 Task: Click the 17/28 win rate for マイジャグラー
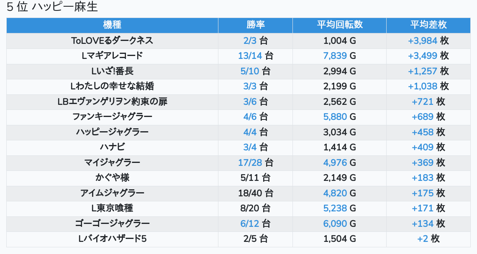(250, 163)
